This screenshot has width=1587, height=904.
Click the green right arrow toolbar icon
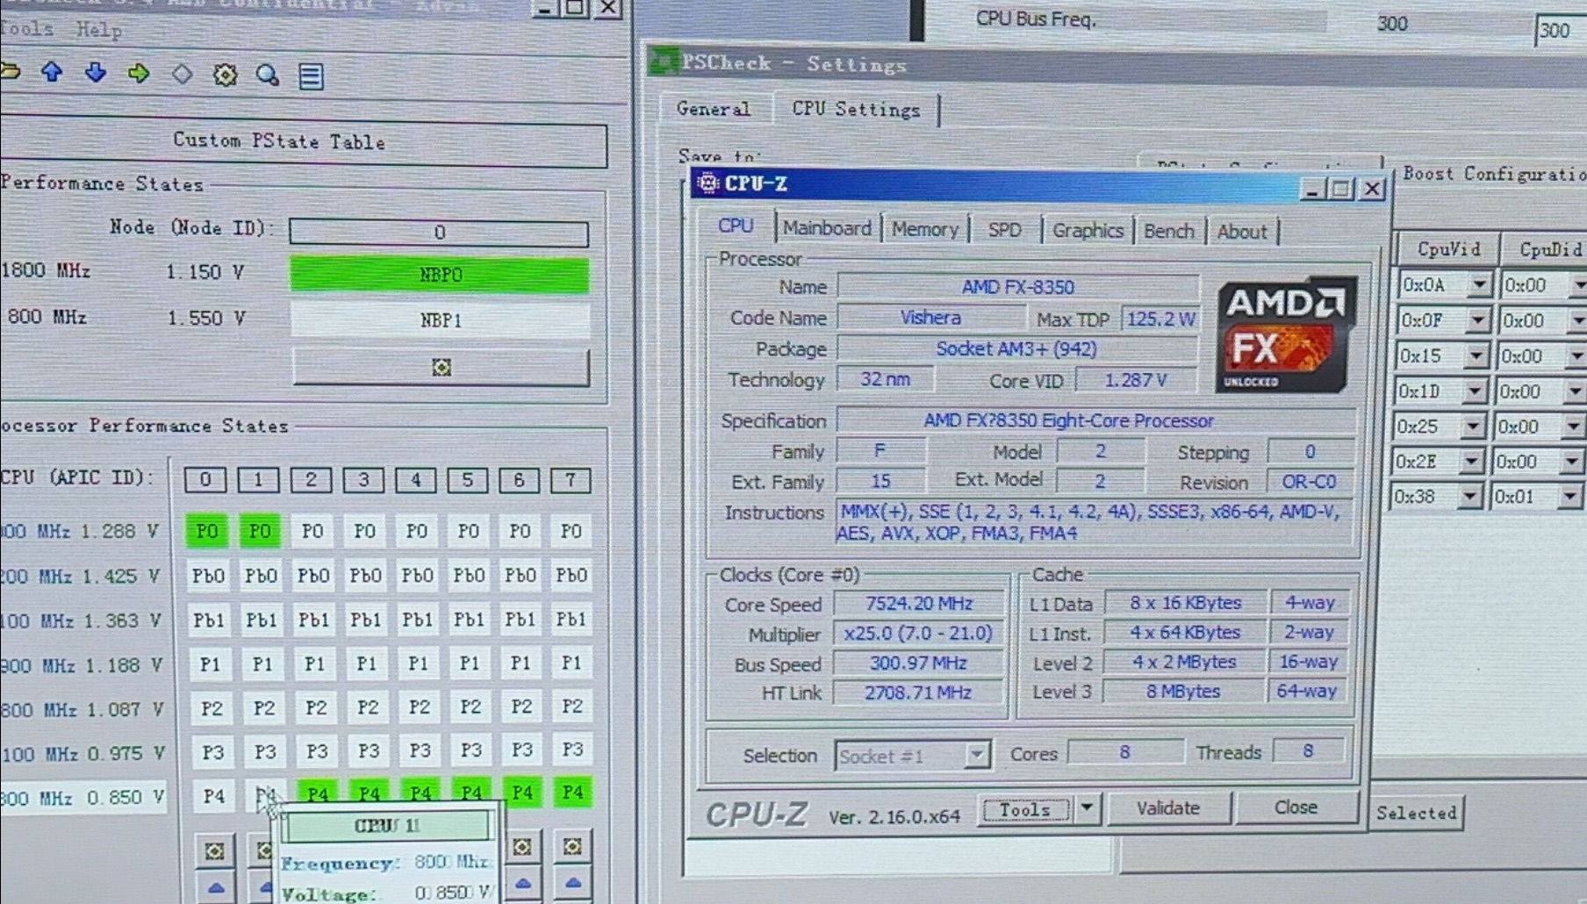[138, 74]
